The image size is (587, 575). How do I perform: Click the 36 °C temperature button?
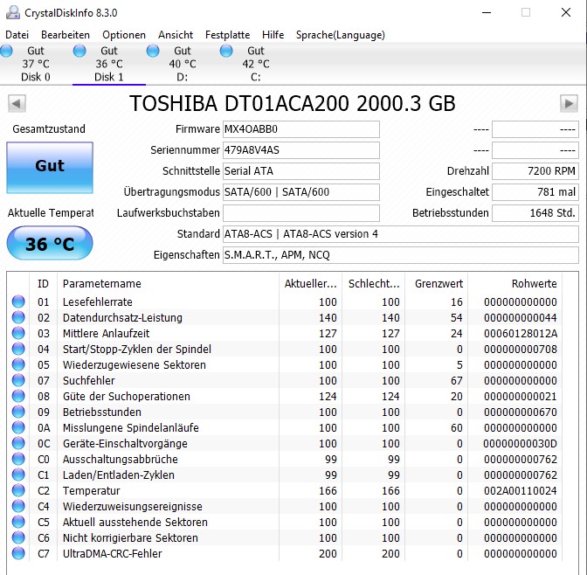50,244
